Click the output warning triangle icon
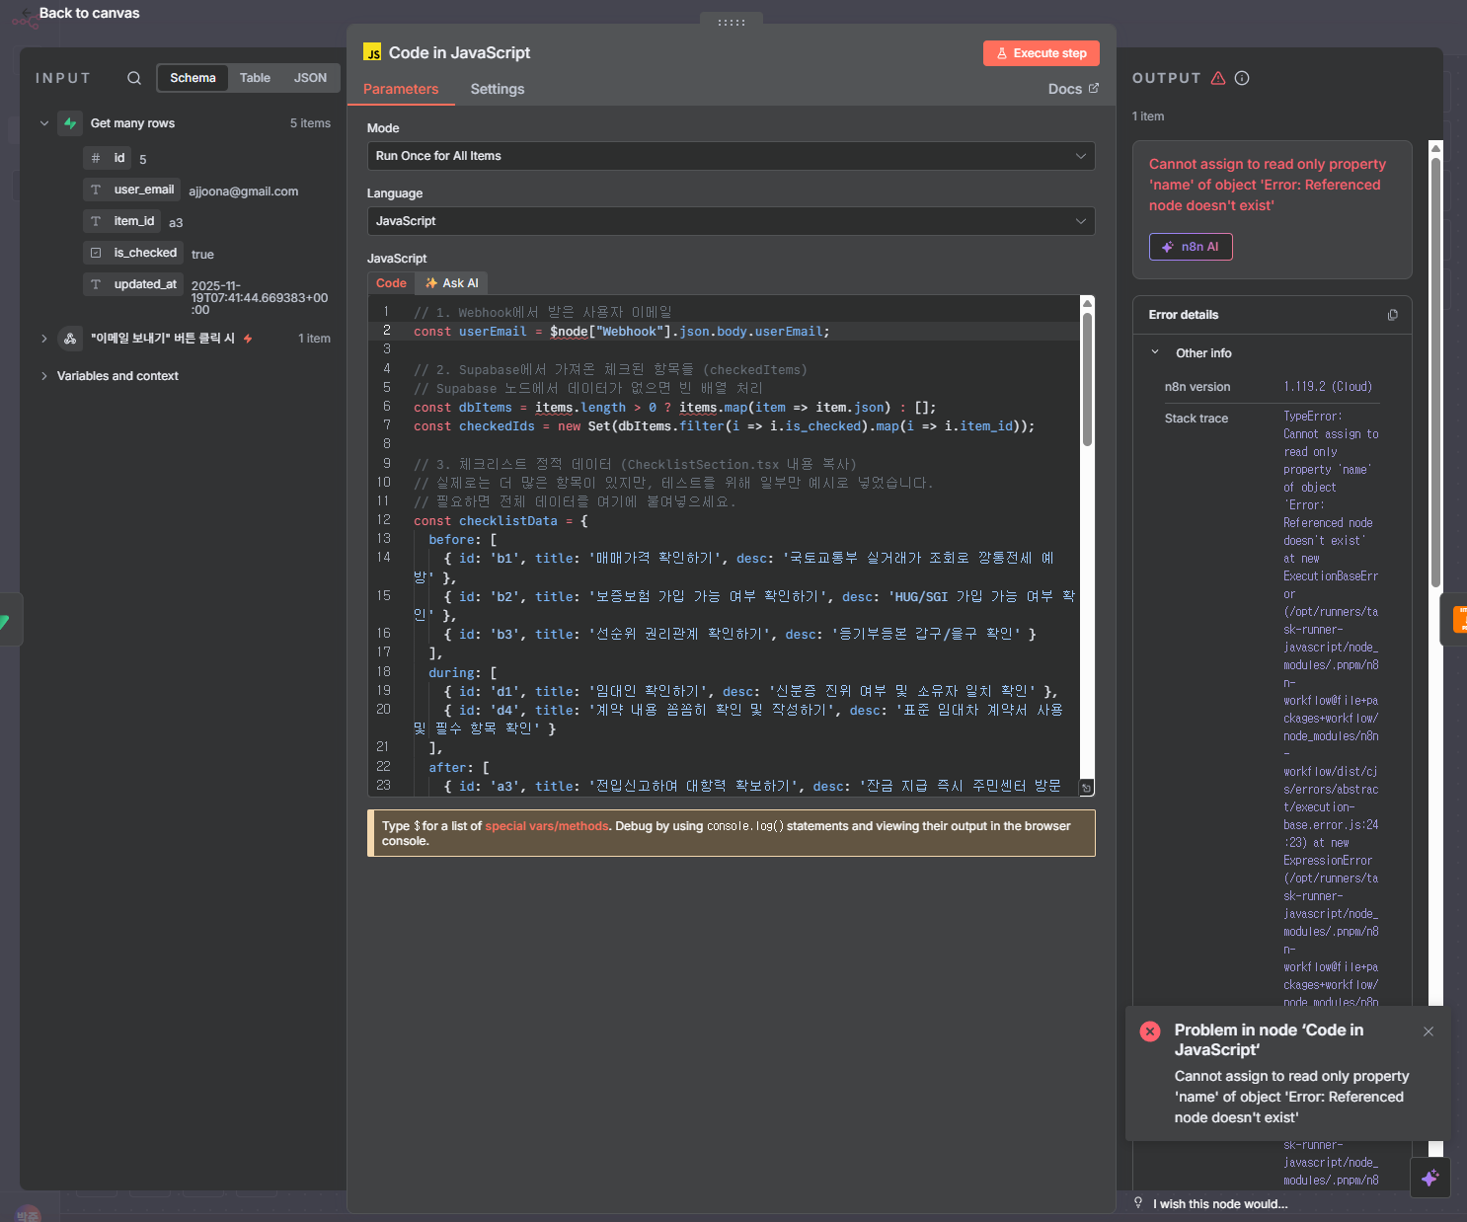 tap(1218, 78)
